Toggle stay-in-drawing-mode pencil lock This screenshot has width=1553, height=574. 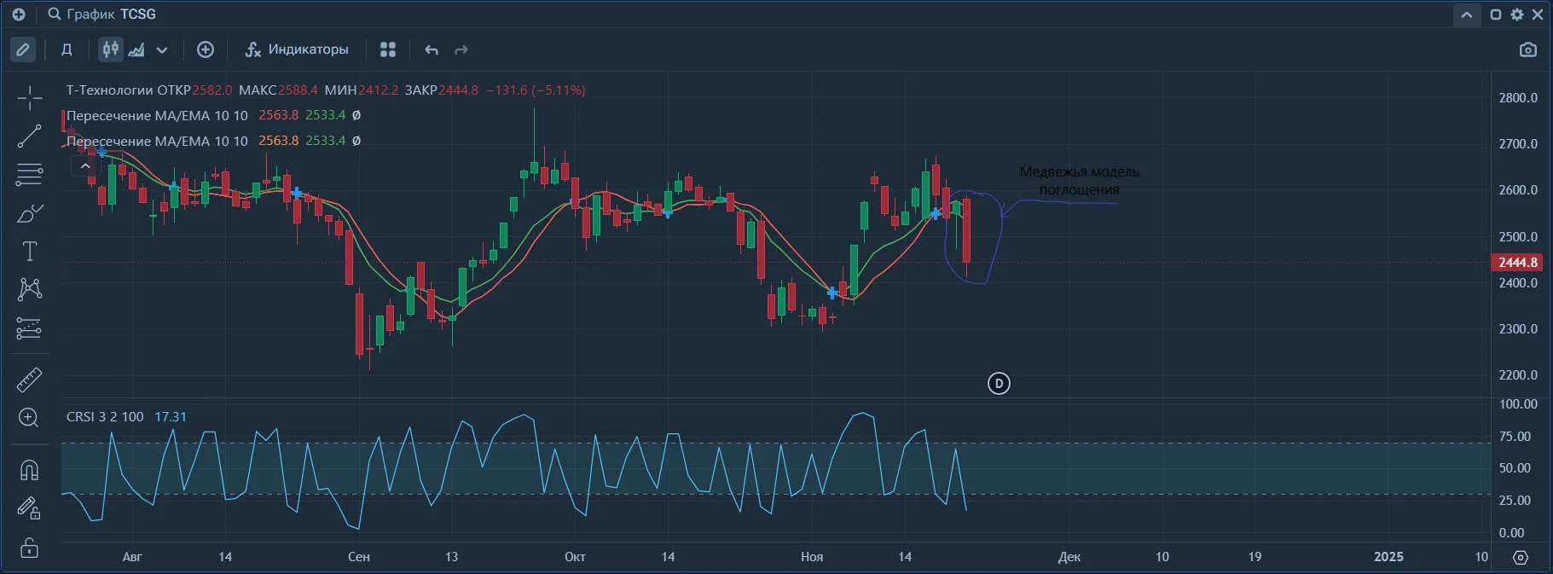[29, 508]
